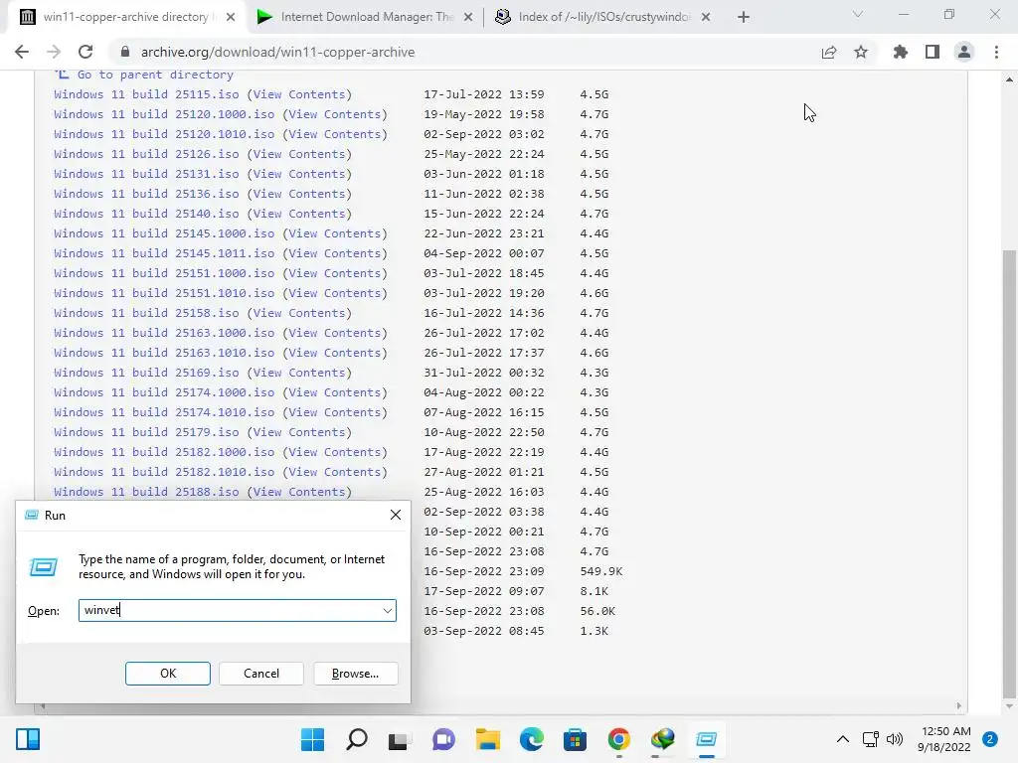Screen dimensions: 1018x763
Task: Launch Microsoft Edge from the taskbar
Action: click(531, 739)
